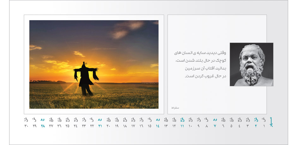
Task: Click the teal weekday glyph above day 21
Action: 100,120
